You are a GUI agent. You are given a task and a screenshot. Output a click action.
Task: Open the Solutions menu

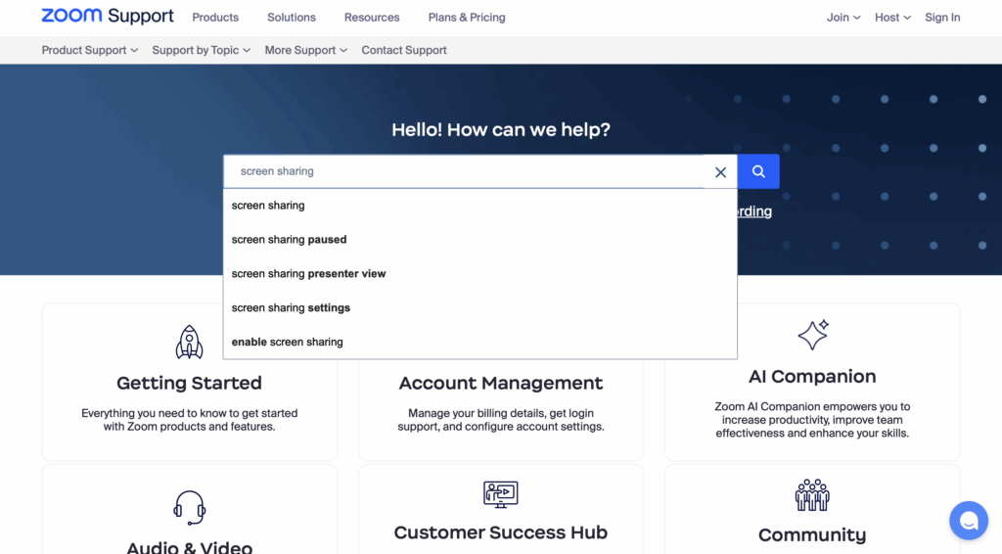pyautogui.click(x=292, y=18)
